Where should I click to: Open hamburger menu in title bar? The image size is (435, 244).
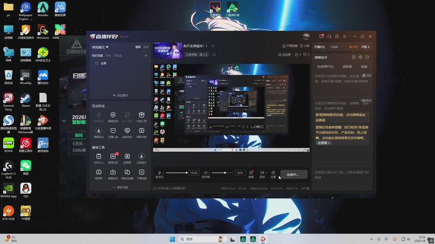tap(345, 36)
